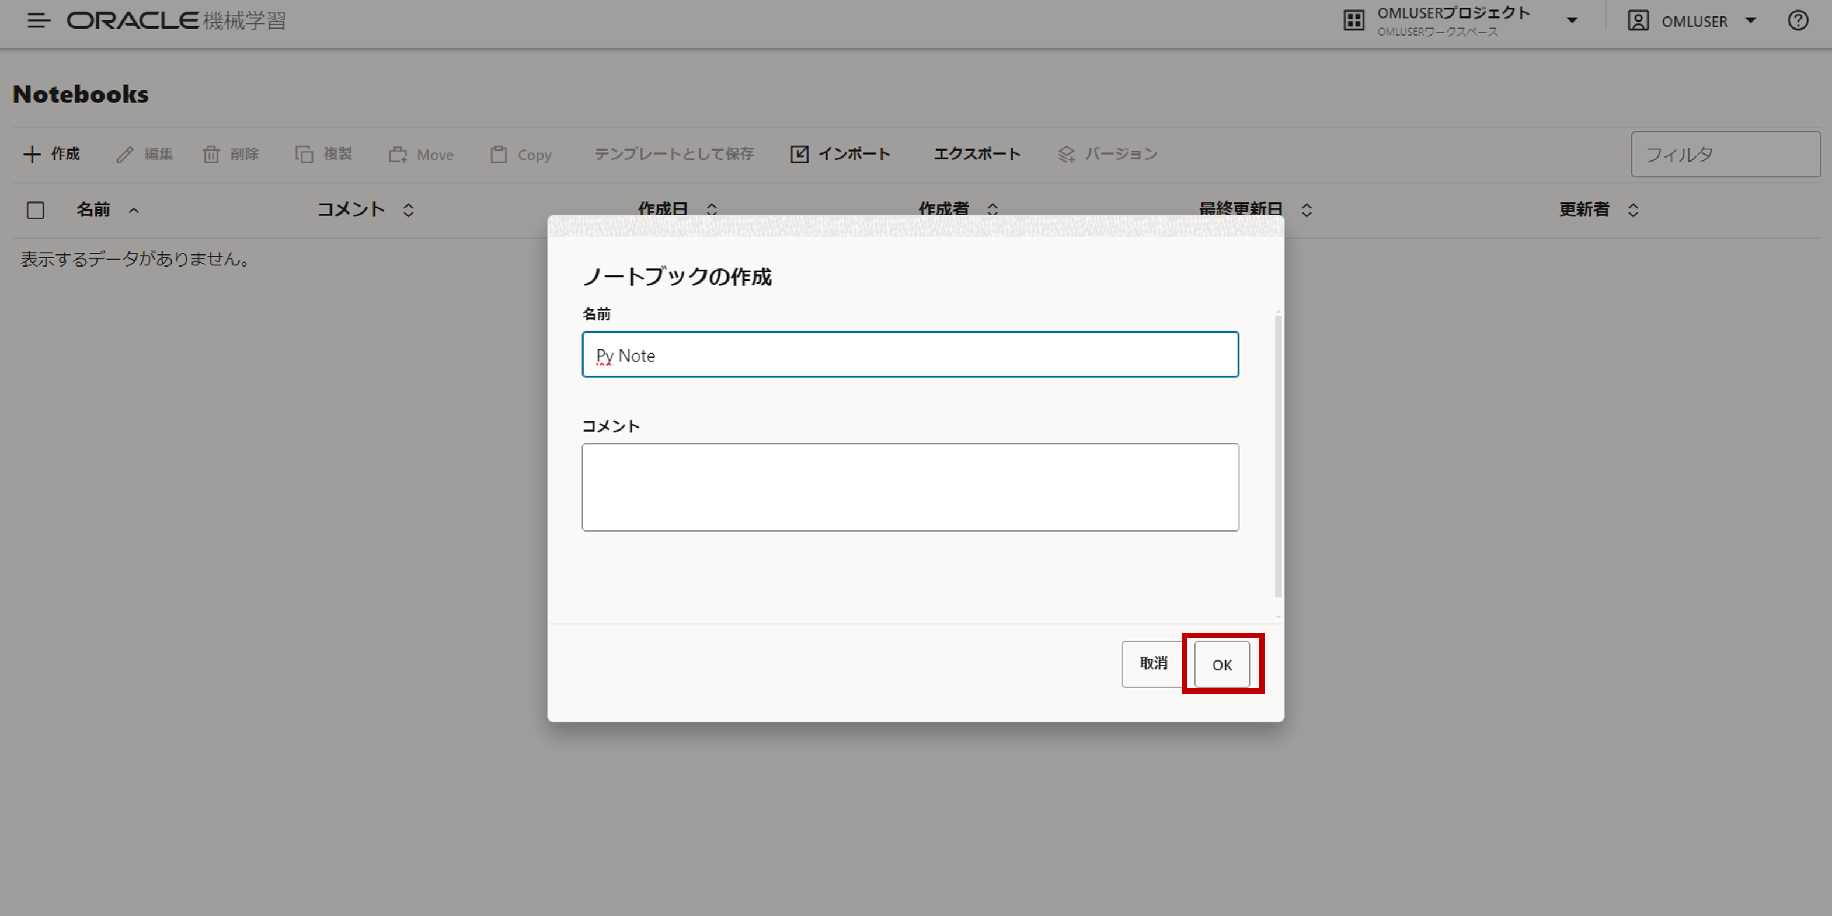Click Save as Template (テンプレートとして保存)
The image size is (1832, 916).
pos(674,154)
